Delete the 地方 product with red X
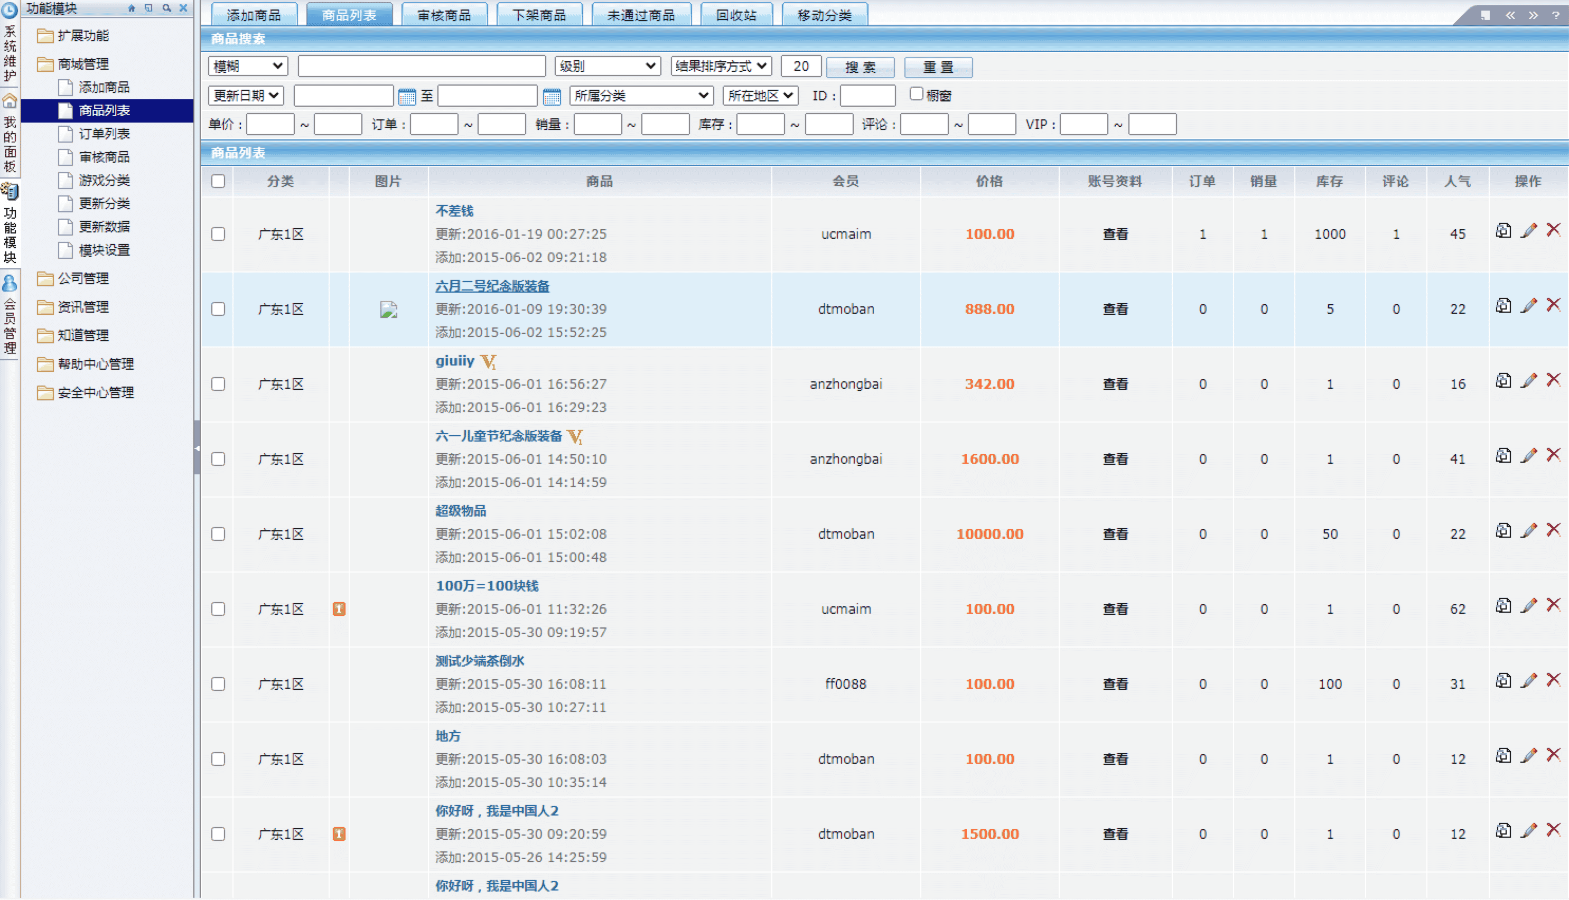 1553,755
